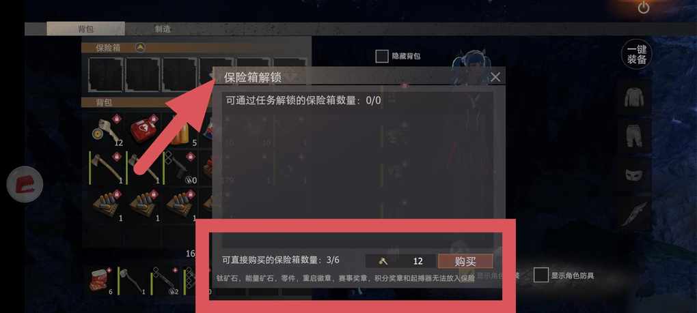Image resolution: width=697 pixels, height=313 pixels.
Task: Collapse the 保险箱 section arrow
Action: 141,48
